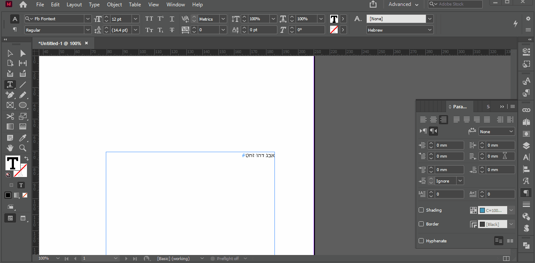Click the Shading color swatch C=100
Image resolution: width=535 pixels, height=263 pixels.
tap(492, 210)
